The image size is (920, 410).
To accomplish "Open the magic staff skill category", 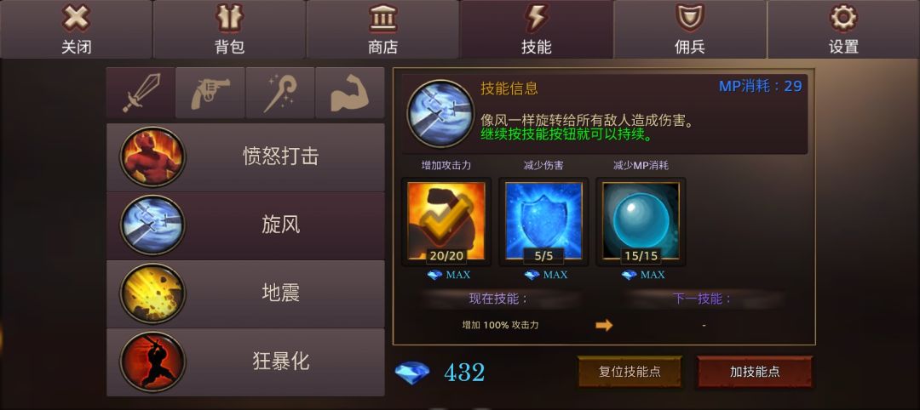I will [x=280, y=93].
